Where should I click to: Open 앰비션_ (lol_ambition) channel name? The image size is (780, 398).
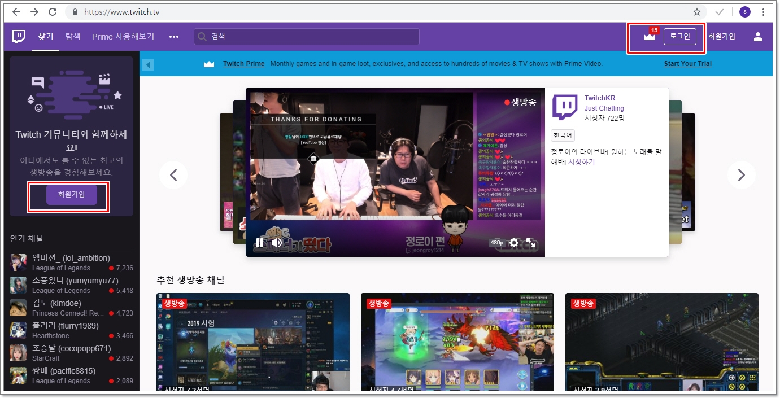(71, 258)
